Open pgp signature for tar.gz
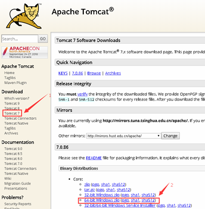Viewport: 205px width, 209px height. (x=100, y=190)
